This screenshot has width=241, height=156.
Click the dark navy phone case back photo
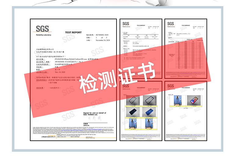click(x=133, y=112)
